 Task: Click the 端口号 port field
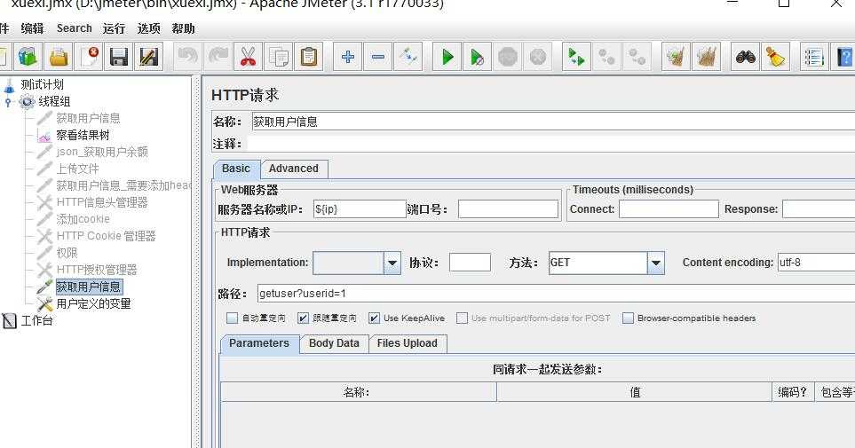point(508,209)
